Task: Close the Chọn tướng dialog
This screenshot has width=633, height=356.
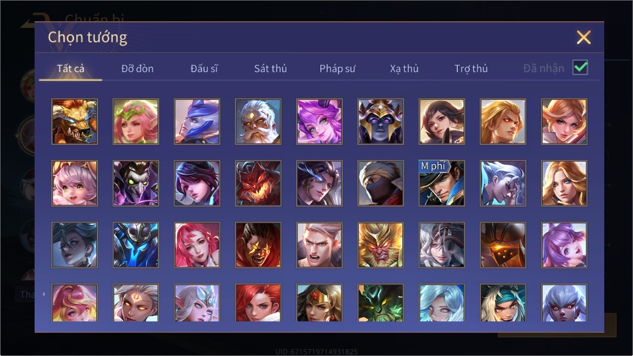Action: click(x=584, y=37)
